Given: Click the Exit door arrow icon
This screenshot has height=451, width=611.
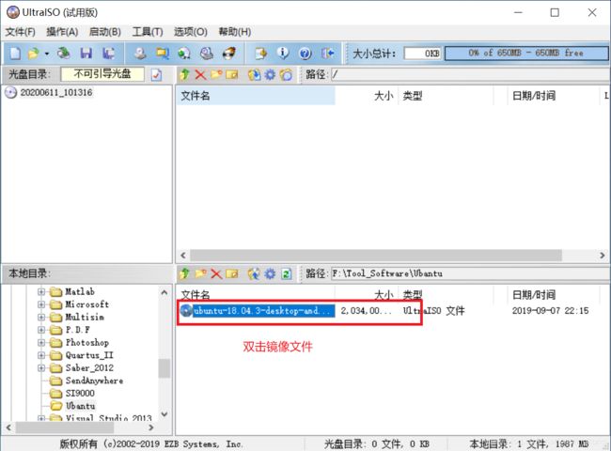Looking at the screenshot, I should pos(328,53).
